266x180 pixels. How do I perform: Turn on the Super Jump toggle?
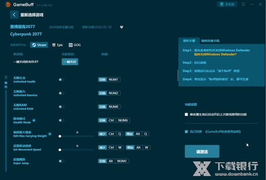(61, 161)
